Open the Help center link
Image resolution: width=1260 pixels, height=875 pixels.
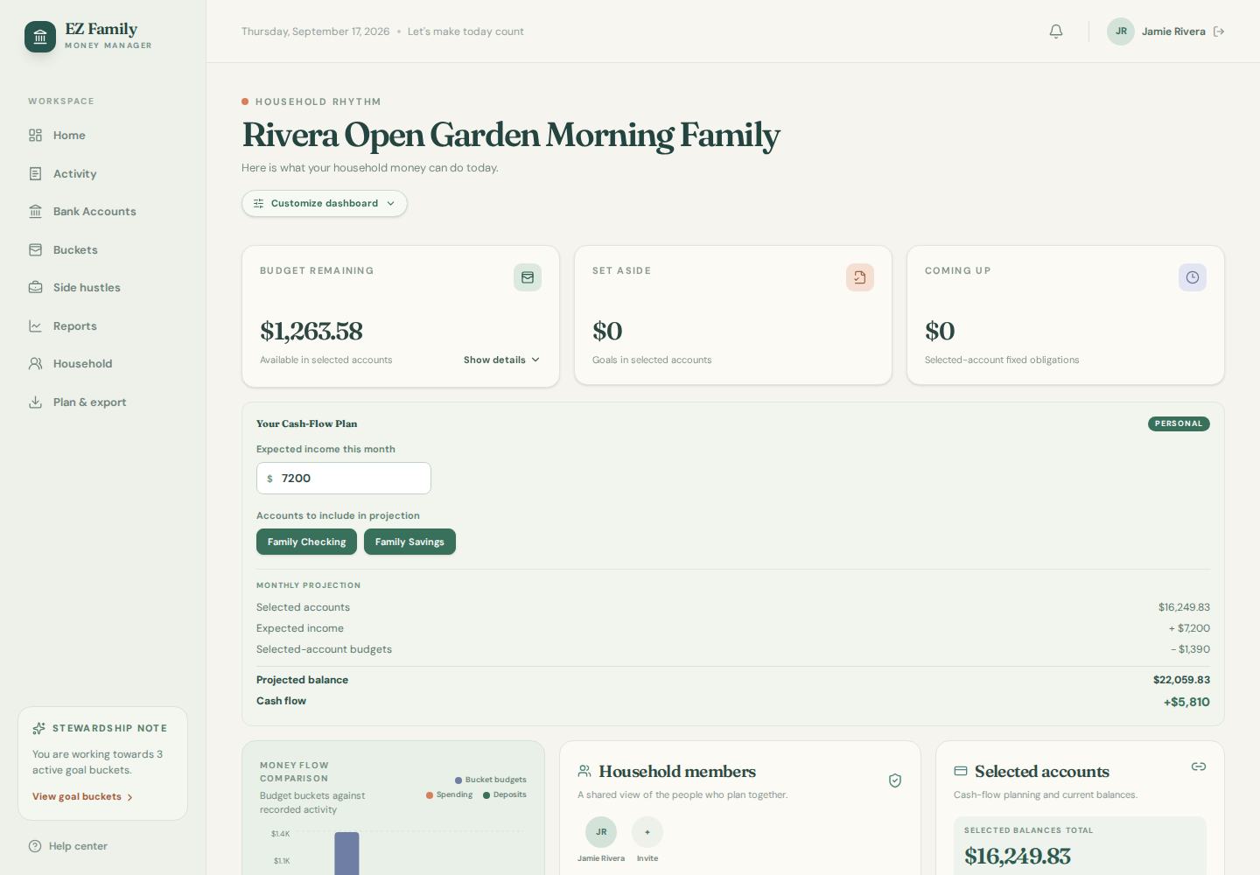coord(68,846)
